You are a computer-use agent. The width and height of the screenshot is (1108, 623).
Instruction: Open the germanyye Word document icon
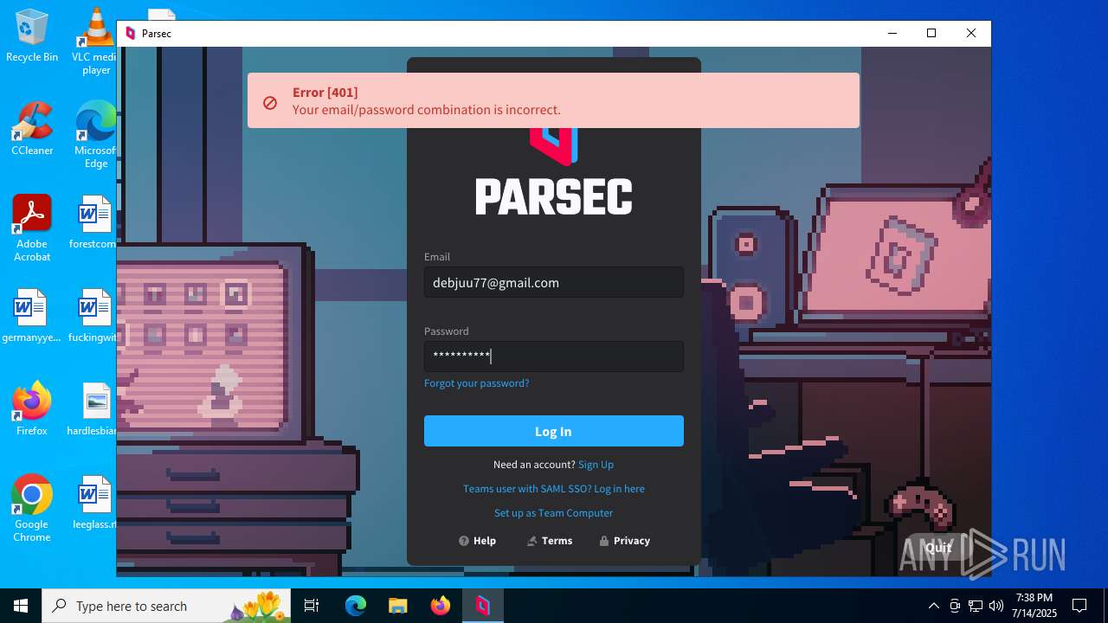click(x=31, y=316)
